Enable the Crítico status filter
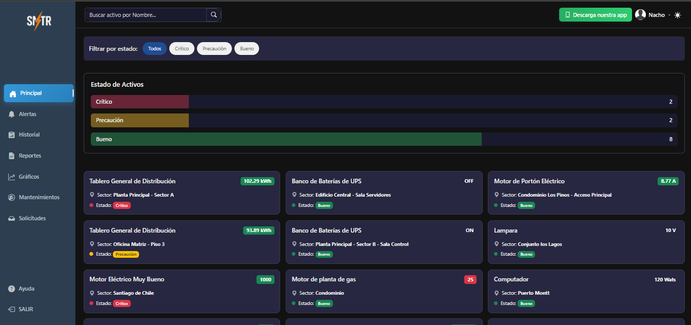Image resolution: width=691 pixels, height=325 pixels. pyautogui.click(x=182, y=48)
